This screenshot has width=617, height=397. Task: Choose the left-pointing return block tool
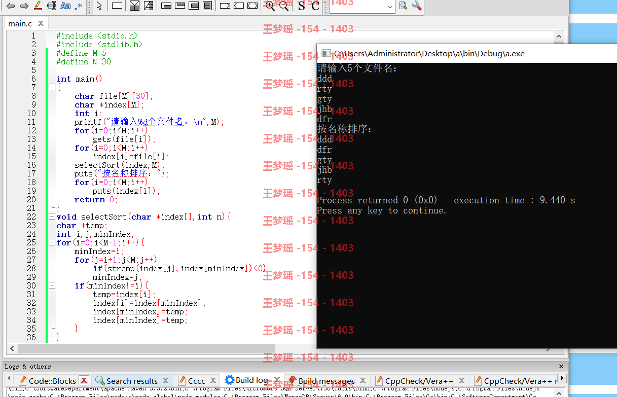[239, 6]
